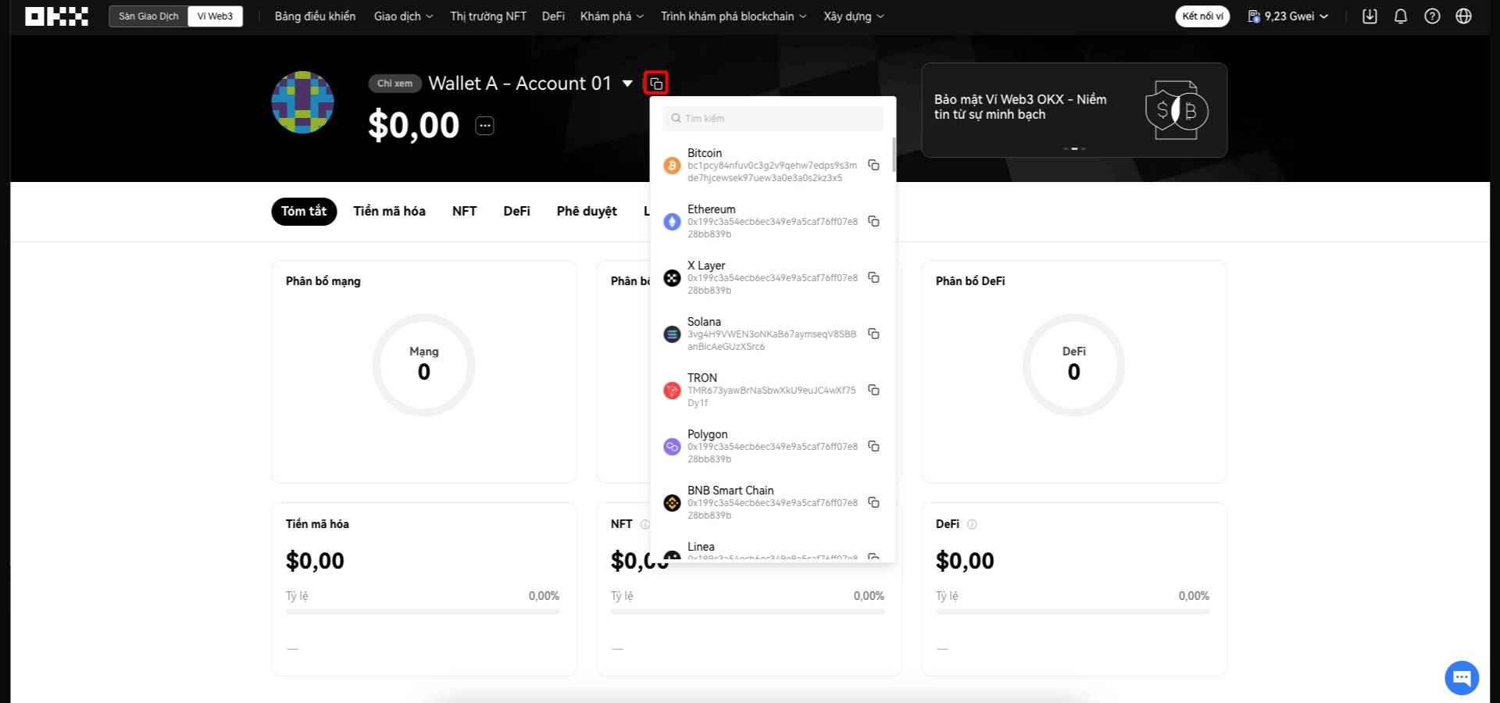Switch to Sàn Giao Dịch mode
This screenshot has width=1500, height=703.
pyautogui.click(x=148, y=16)
